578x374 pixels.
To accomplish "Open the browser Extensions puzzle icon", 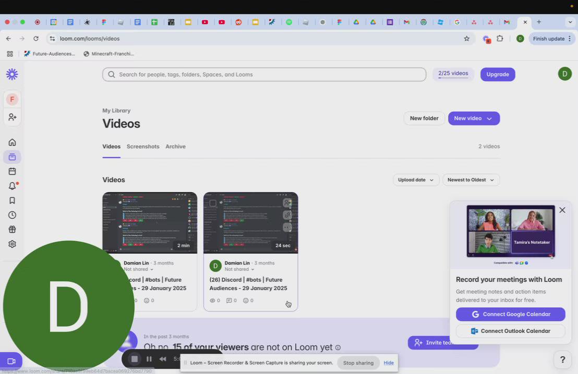I will (x=500, y=38).
